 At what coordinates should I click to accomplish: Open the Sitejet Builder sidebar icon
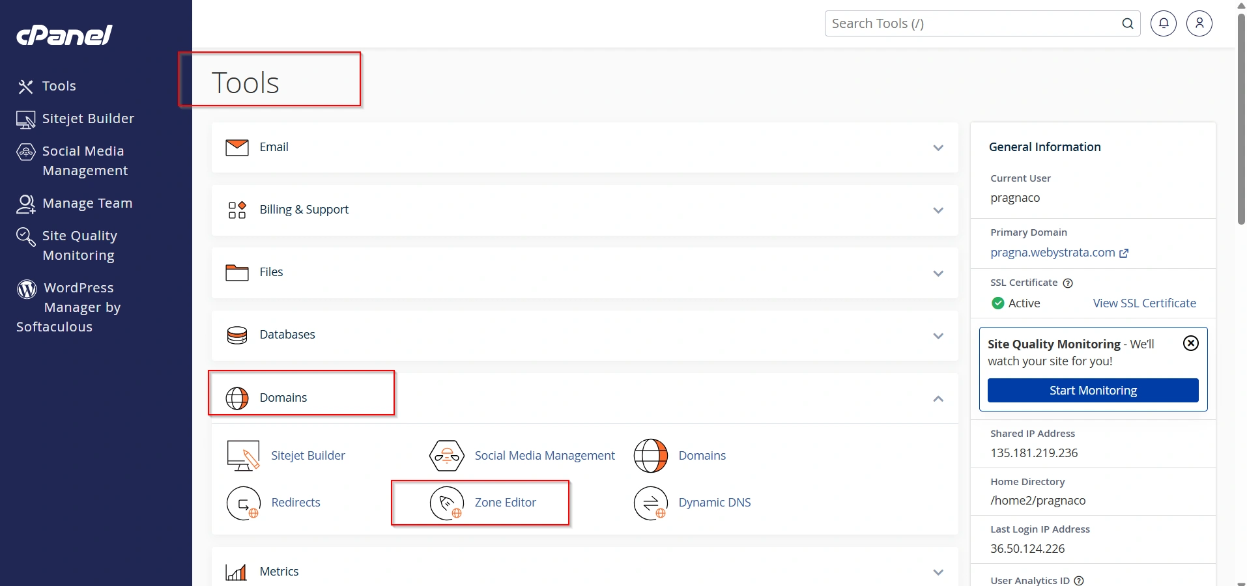click(x=25, y=119)
